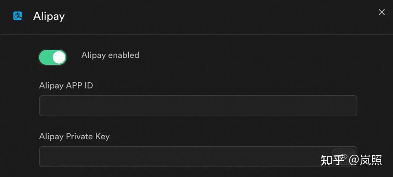Click inside the Alipay Private Key field

pyautogui.click(x=183, y=157)
